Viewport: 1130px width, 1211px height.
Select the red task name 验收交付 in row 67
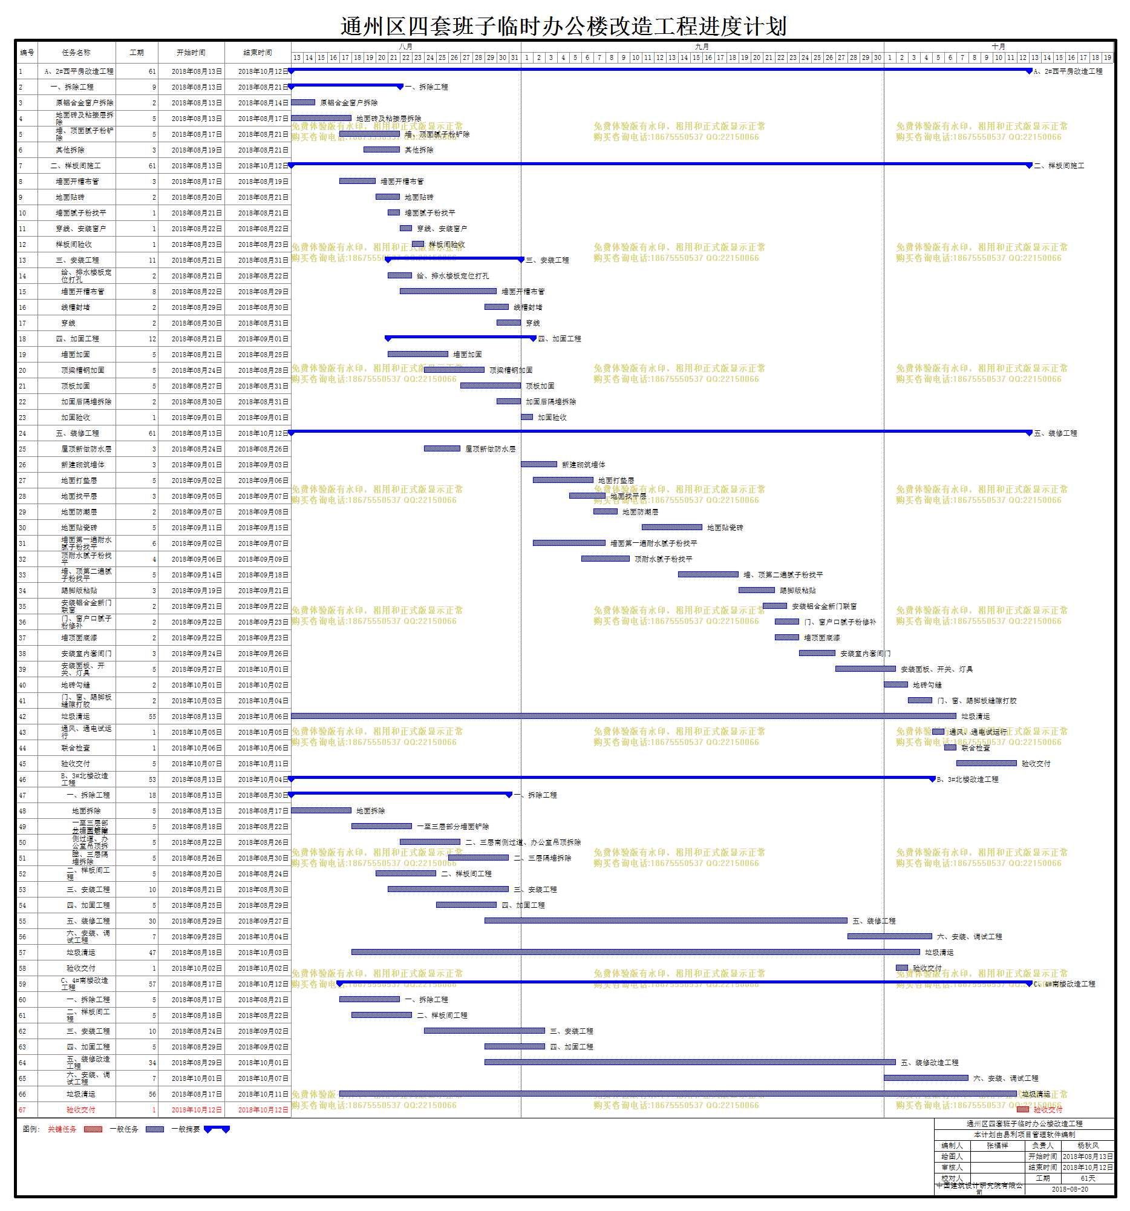click(81, 1109)
